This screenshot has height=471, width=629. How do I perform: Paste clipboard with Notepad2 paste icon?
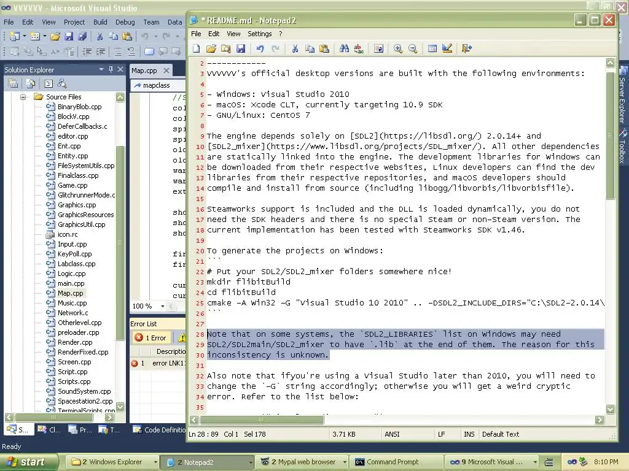pos(324,48)
